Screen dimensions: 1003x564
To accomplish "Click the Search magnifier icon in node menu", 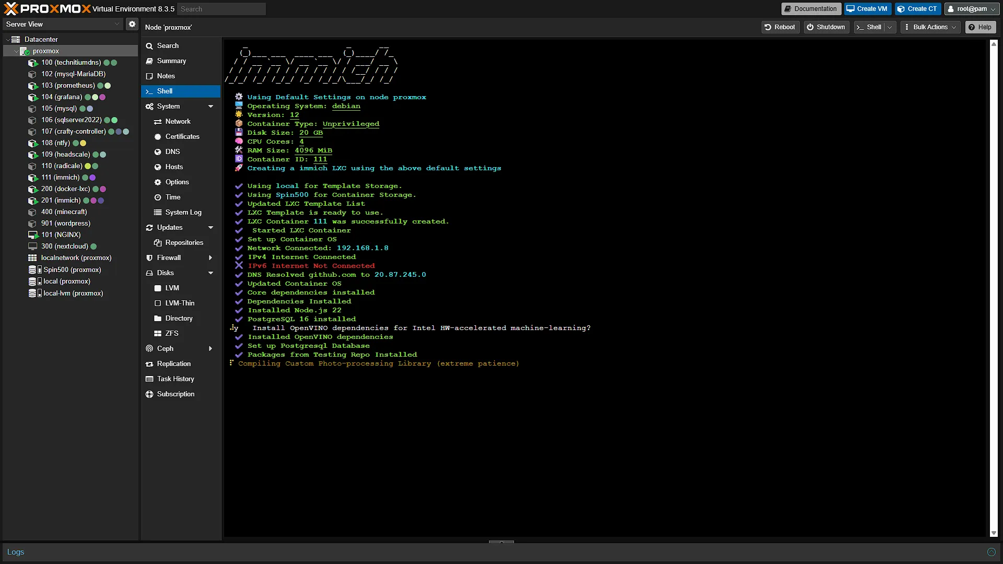I will (149, 46).
